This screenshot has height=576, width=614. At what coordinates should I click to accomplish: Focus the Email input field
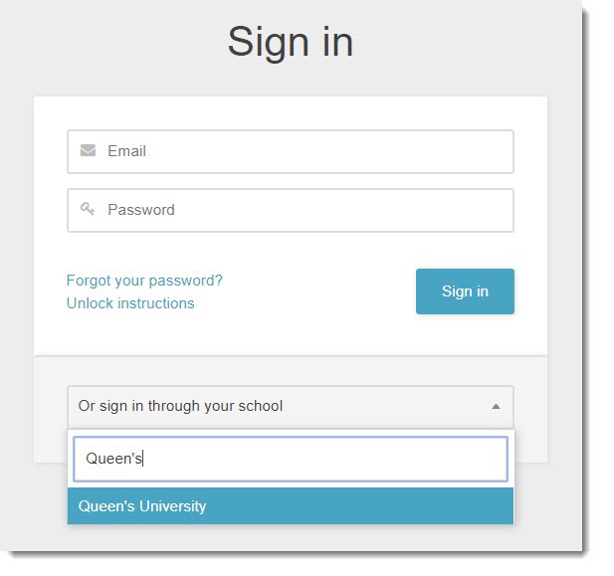pos(299,151)
